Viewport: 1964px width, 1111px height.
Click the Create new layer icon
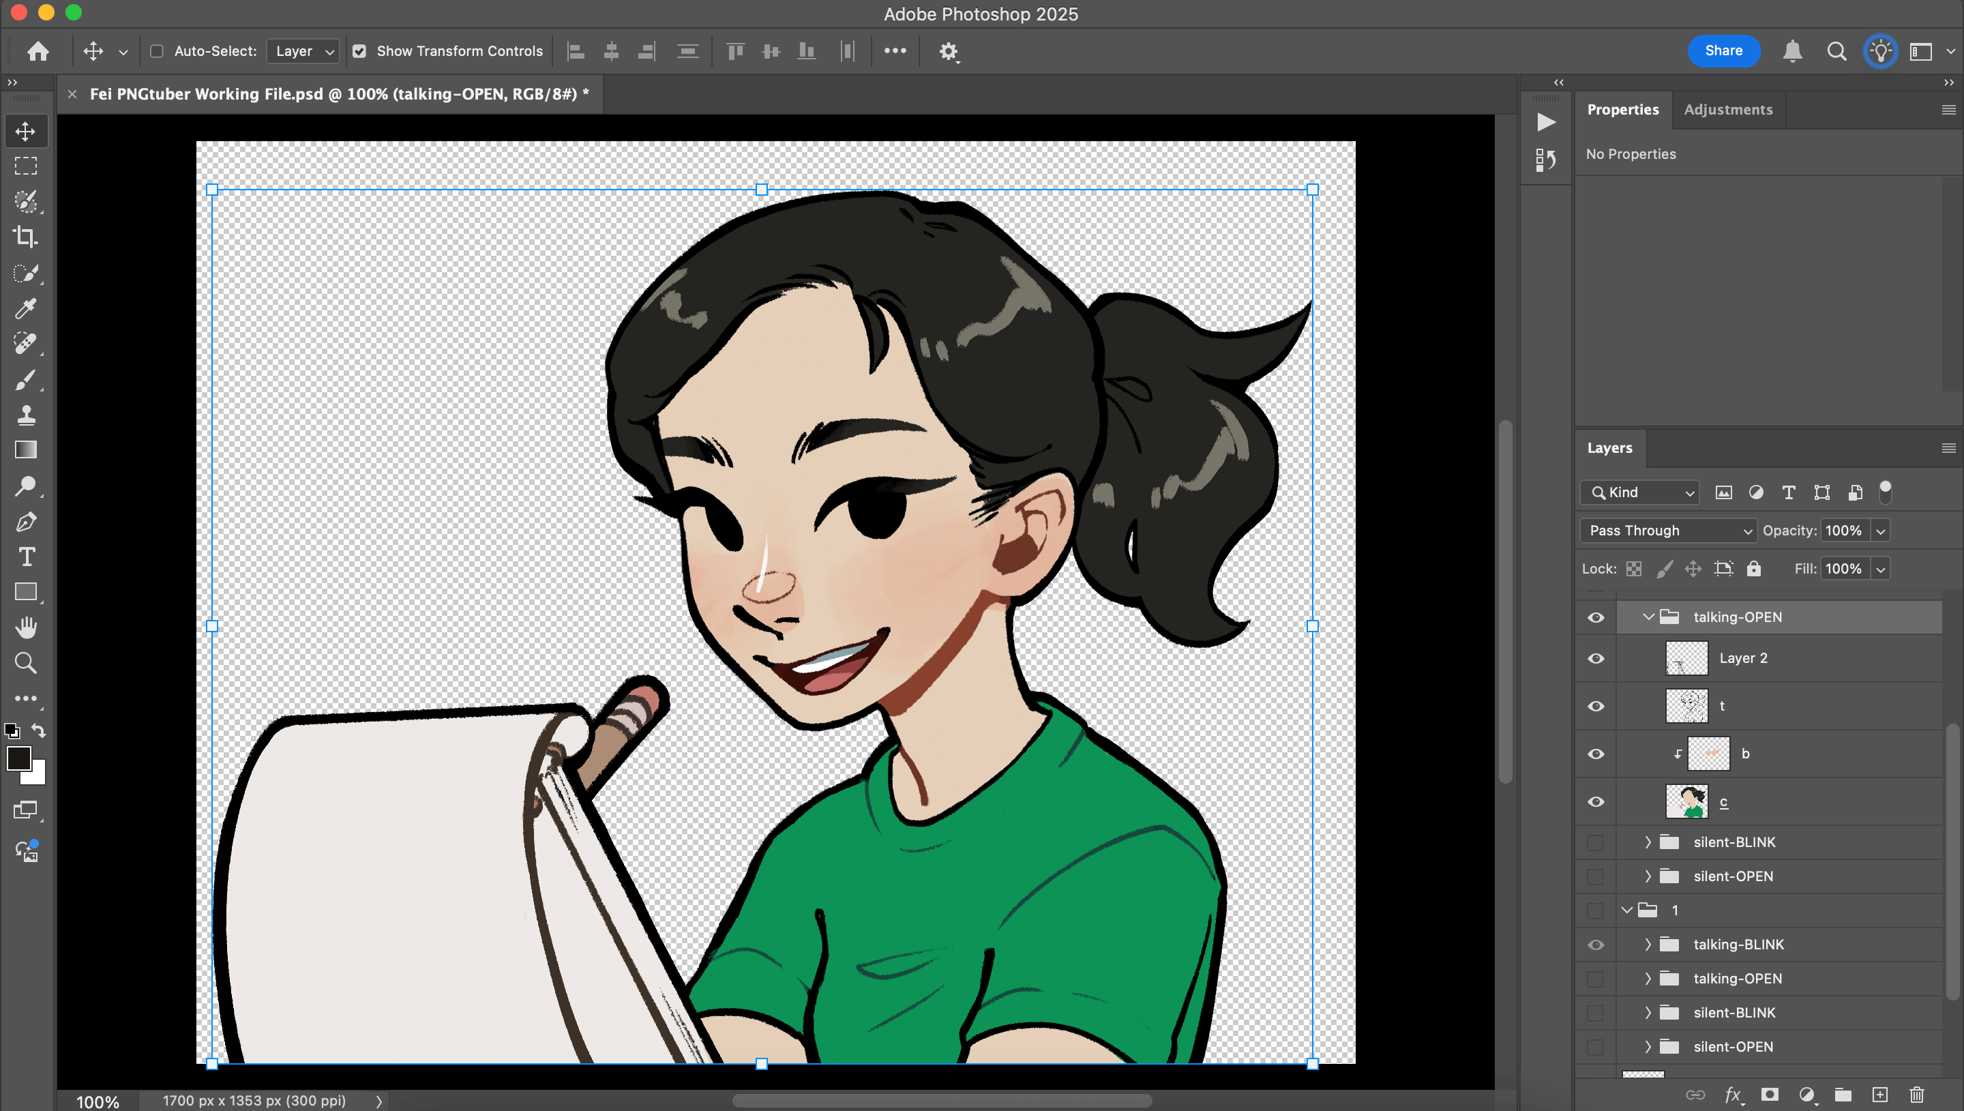tap(1879, 1095)
